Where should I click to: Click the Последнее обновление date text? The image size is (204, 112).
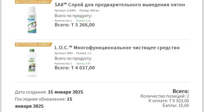(x=44, y=103)
